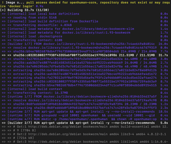Click 'extracting sha256:068fedd6' line
This screenshot has height=144, width=171.
coord(85,108)
